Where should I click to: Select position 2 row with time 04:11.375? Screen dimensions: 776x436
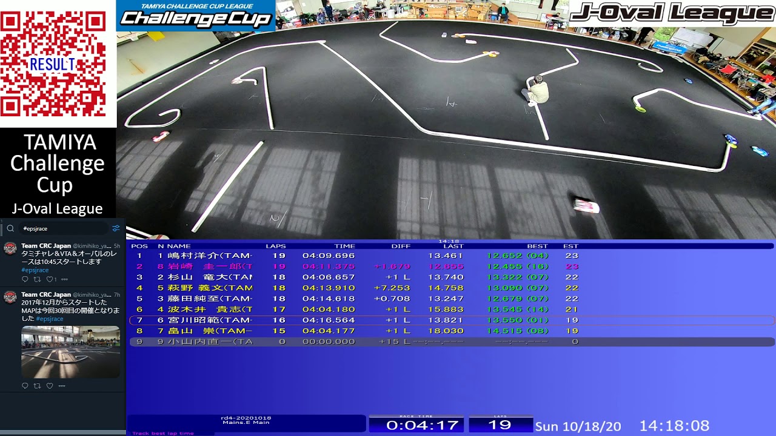(x=452, y=266)
